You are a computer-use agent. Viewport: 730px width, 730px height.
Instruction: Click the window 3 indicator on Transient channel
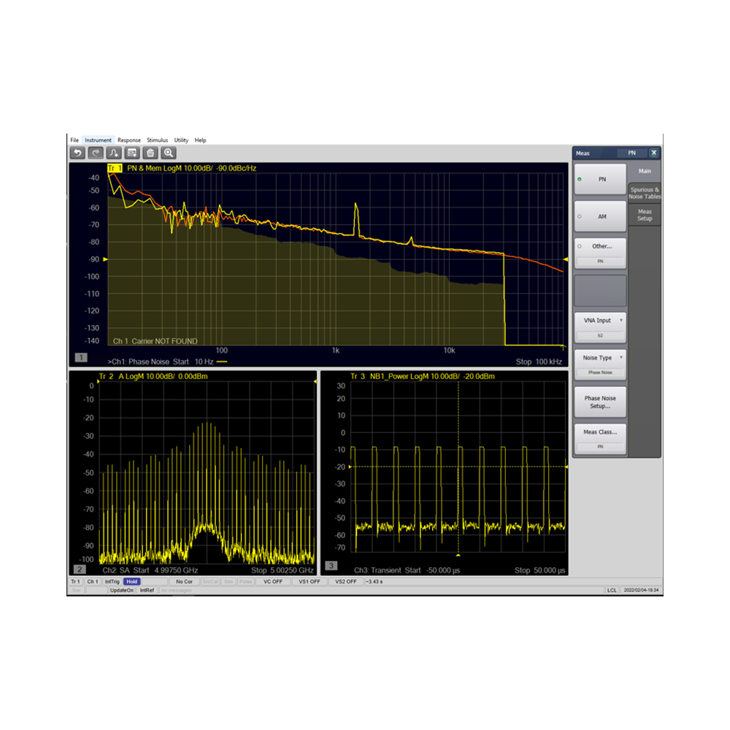point(332,564)
